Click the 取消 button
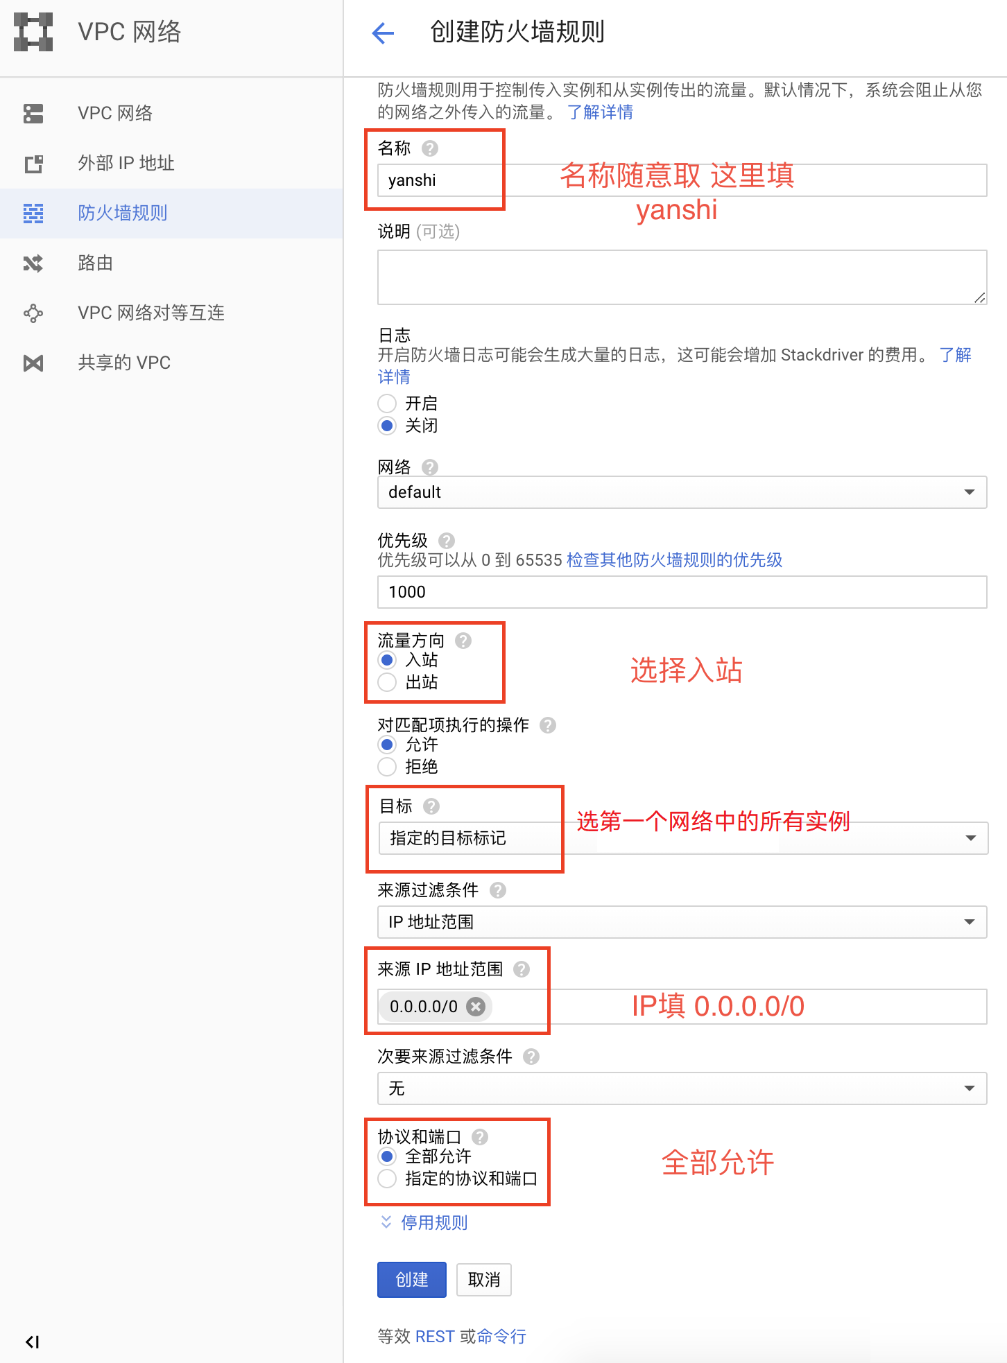Viewport: 1007px width, 1363px height. 484,1280
